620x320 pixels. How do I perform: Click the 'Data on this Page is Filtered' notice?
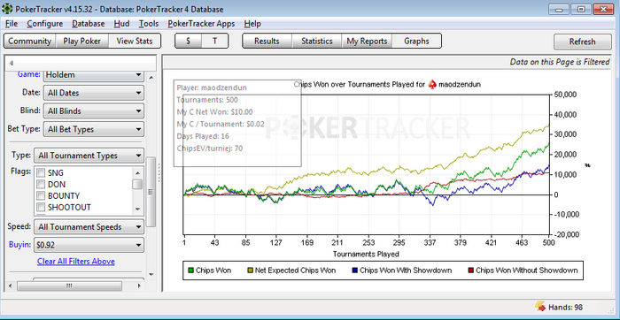[x=560, y=62]
